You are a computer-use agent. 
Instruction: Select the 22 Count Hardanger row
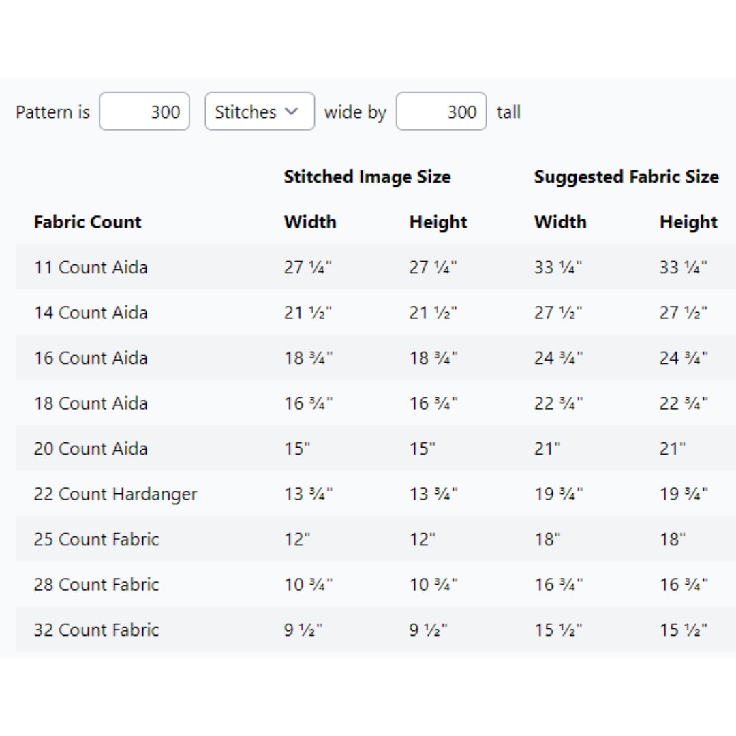click(x=375, y=493)
